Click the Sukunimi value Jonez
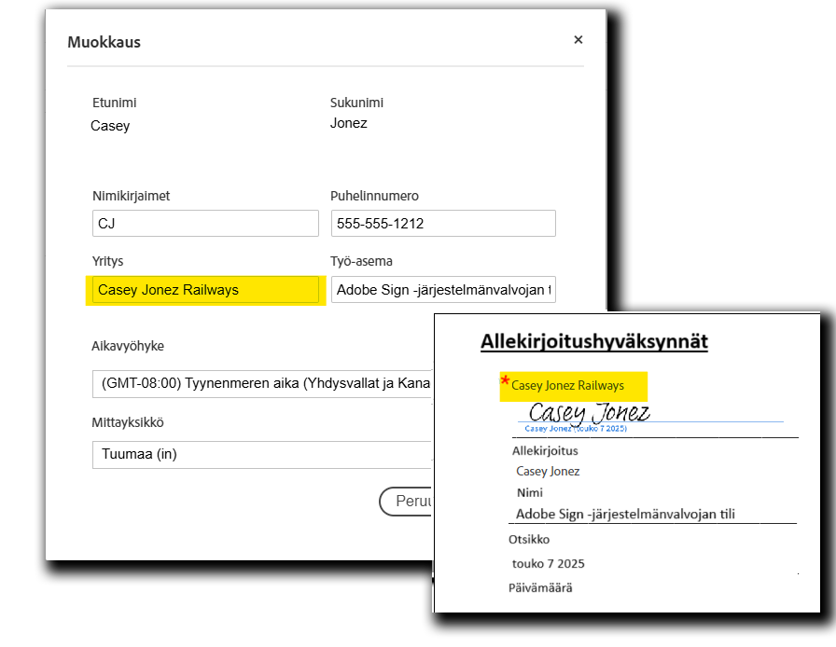This screenshot has height=647, width=836. pyautogui.click(x=349, y=123)
